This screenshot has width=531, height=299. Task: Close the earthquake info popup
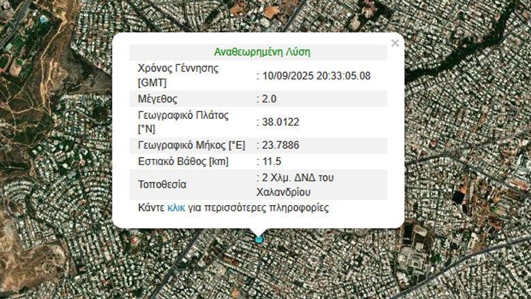[x=395, y=43]
